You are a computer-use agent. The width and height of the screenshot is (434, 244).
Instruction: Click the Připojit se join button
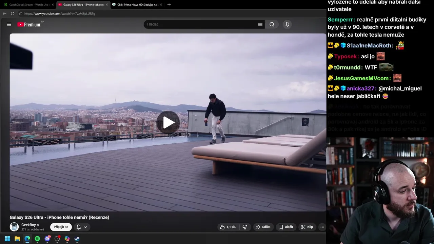tap(61, 227)
